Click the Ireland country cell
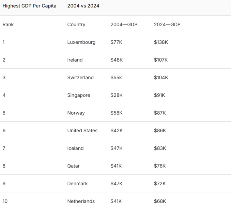Image resolution: width=231 pixels, height=208 pixels. (x=75, y=60)
